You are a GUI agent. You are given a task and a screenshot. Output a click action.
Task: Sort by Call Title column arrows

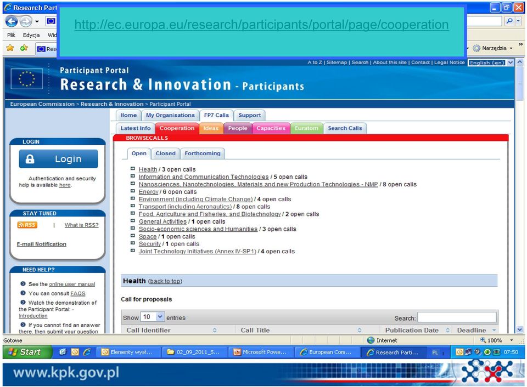pos(359,331)
